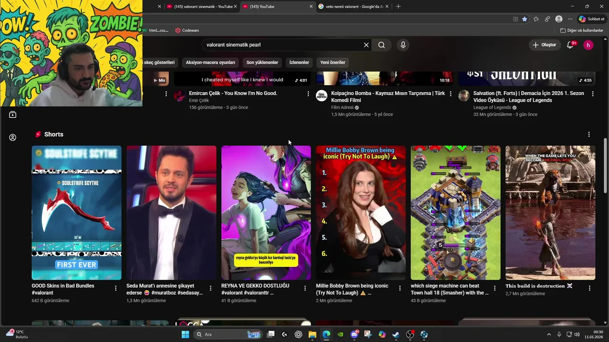This screenshot has width=609, height=342.
Task: Close the (145) YouTube browser tab
Action: pos(311,6)
